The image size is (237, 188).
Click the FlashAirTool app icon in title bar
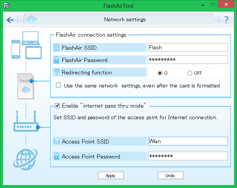point(6,6)
